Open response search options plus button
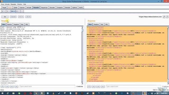The image size is (169, 95). [98, 87]
